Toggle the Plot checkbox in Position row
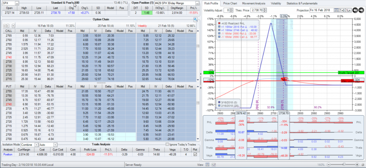 195,154
